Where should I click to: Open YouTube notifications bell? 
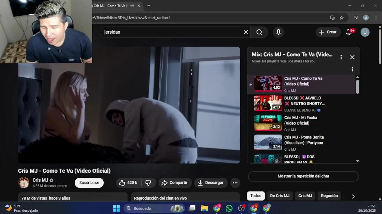click(x=349, y=32)
